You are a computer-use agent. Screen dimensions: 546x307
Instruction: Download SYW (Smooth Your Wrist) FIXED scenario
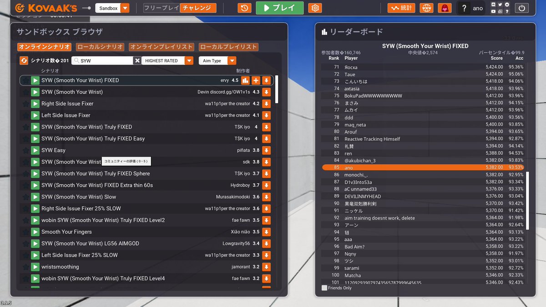[267, 81]
